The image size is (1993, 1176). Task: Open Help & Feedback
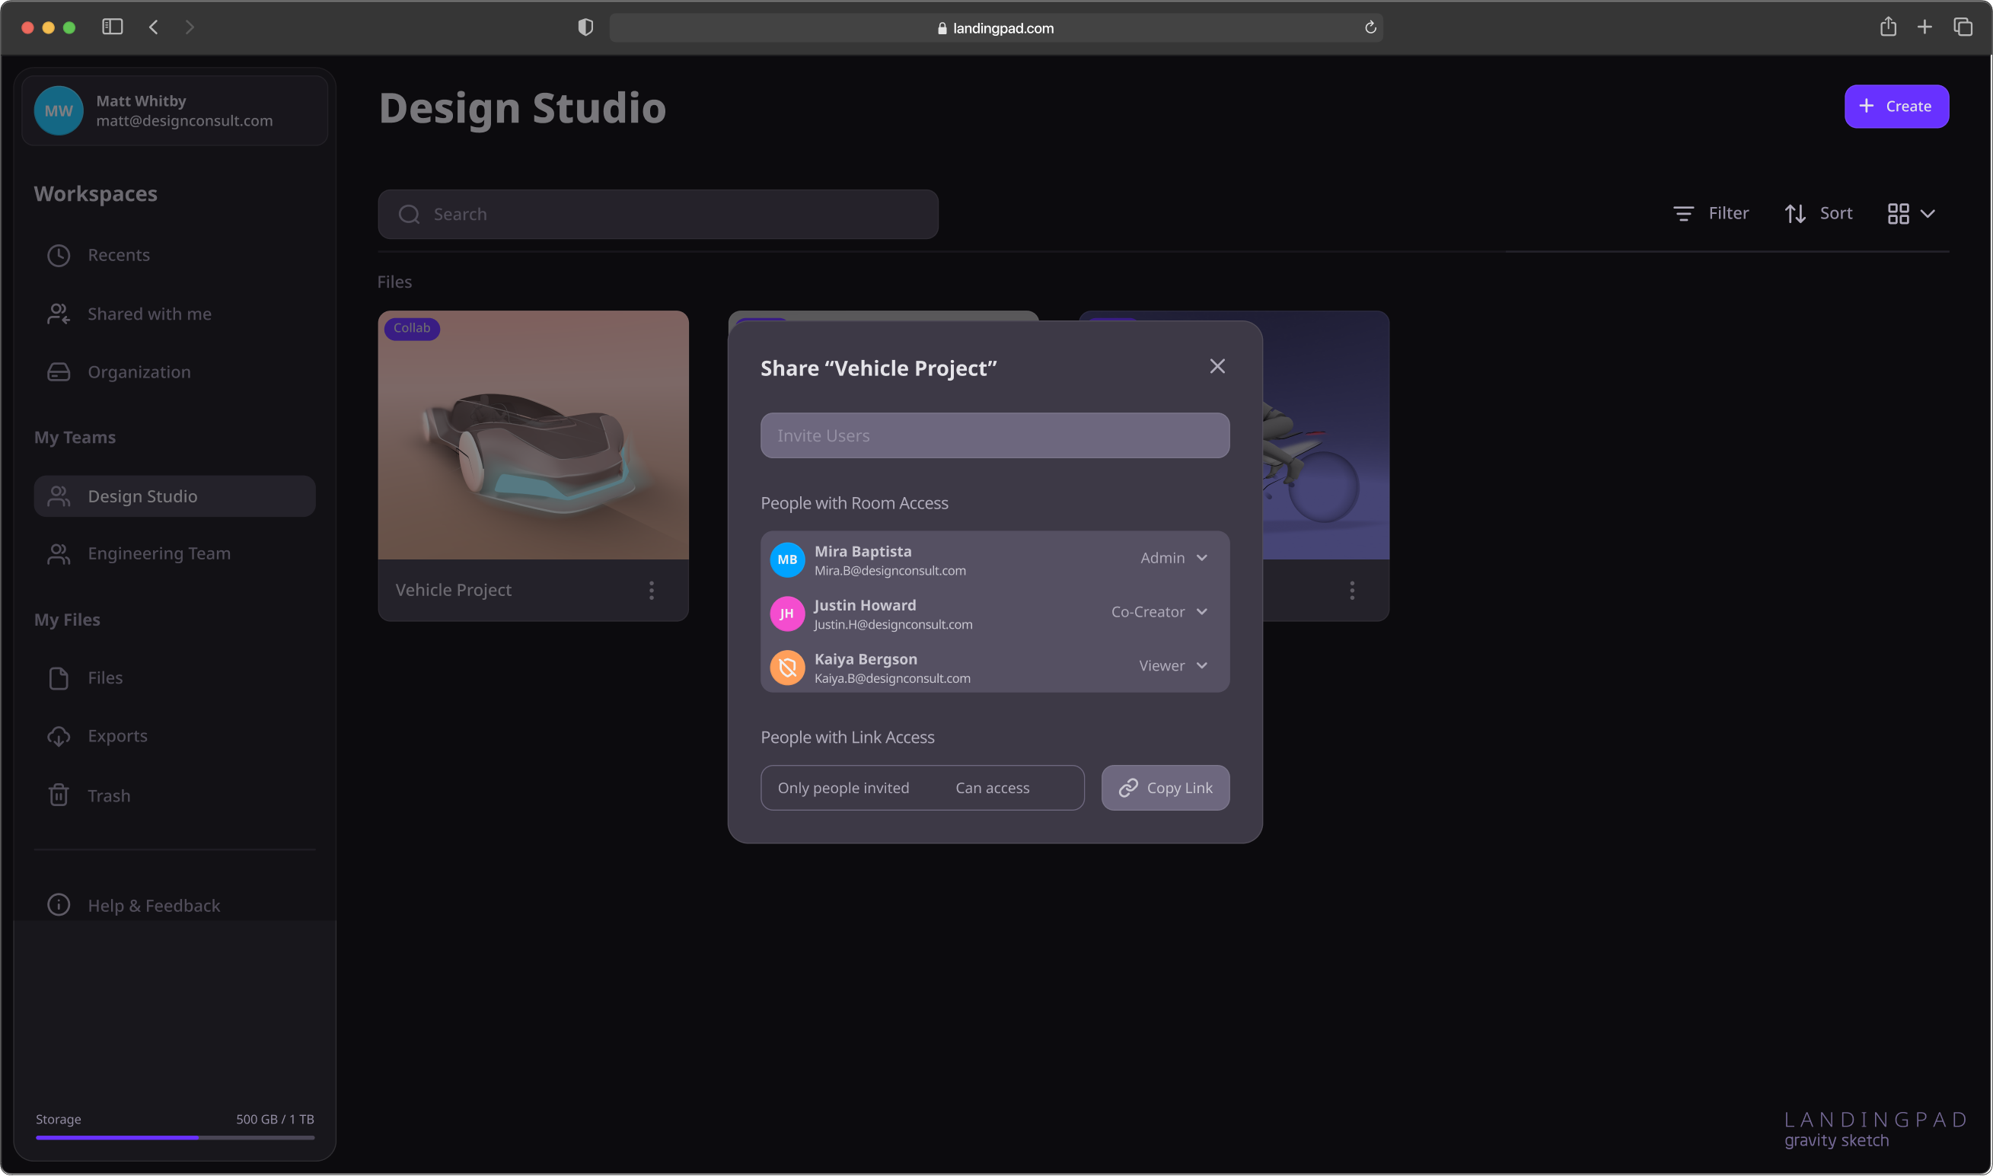pyautogui.click(x=153, y=905)
